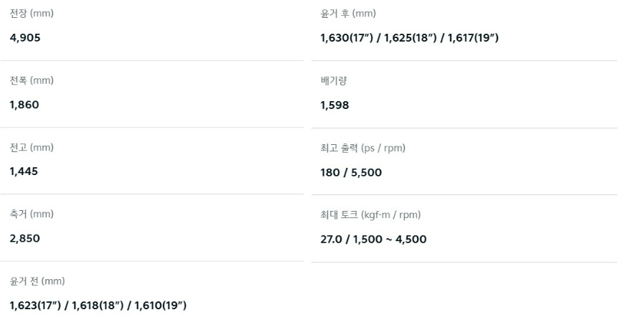Select the wheelbase value 2,850
The width and height of the screenshot is (618, 325).
[x=25, y=238]
